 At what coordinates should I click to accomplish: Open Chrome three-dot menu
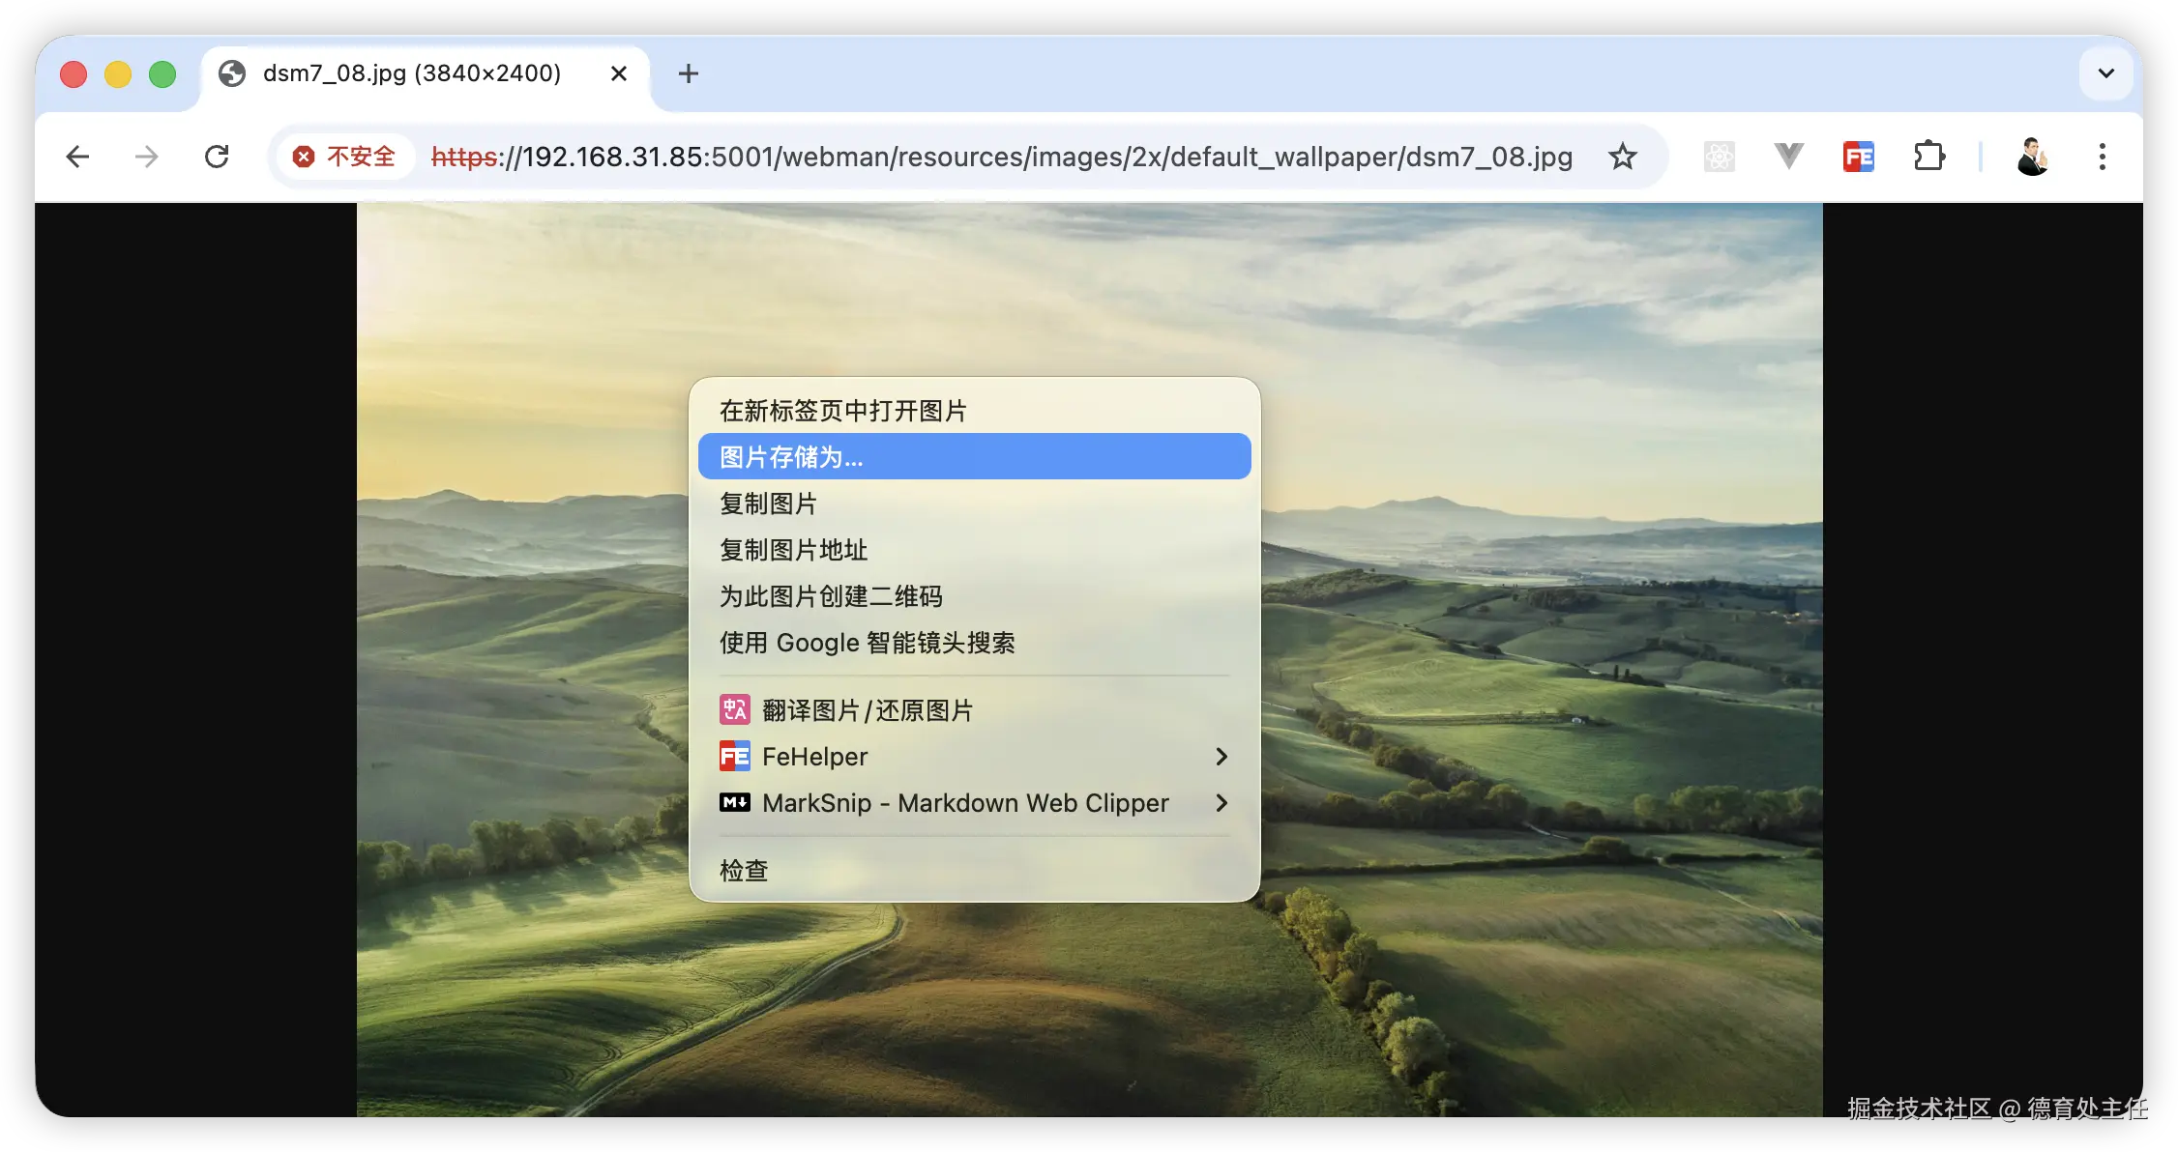click(x=2102, y=157)
